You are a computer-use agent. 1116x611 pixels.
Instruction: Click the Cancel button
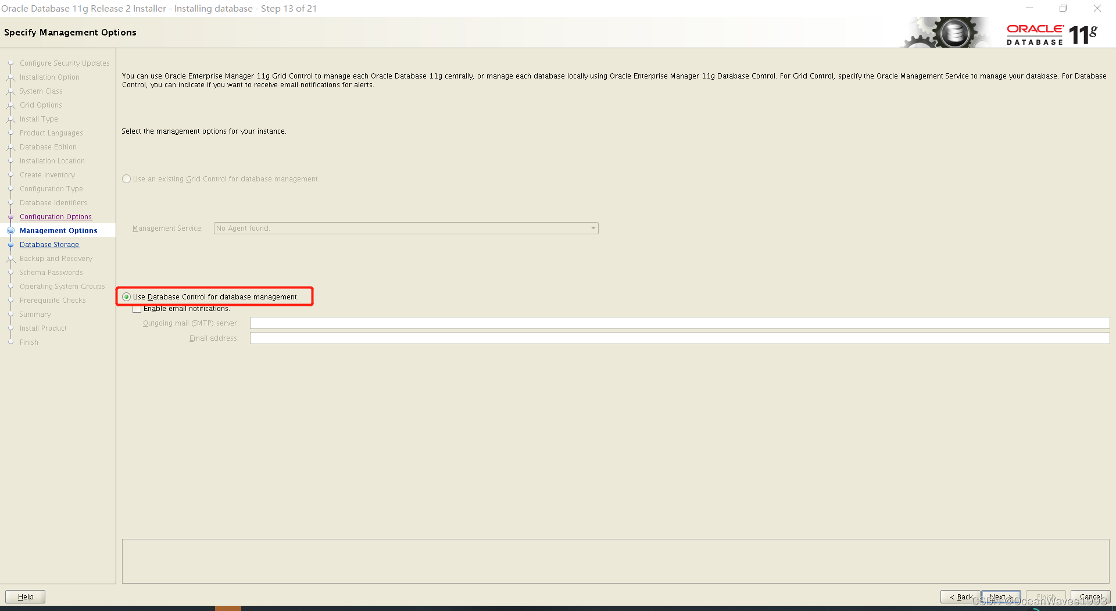click(1090, 597)
